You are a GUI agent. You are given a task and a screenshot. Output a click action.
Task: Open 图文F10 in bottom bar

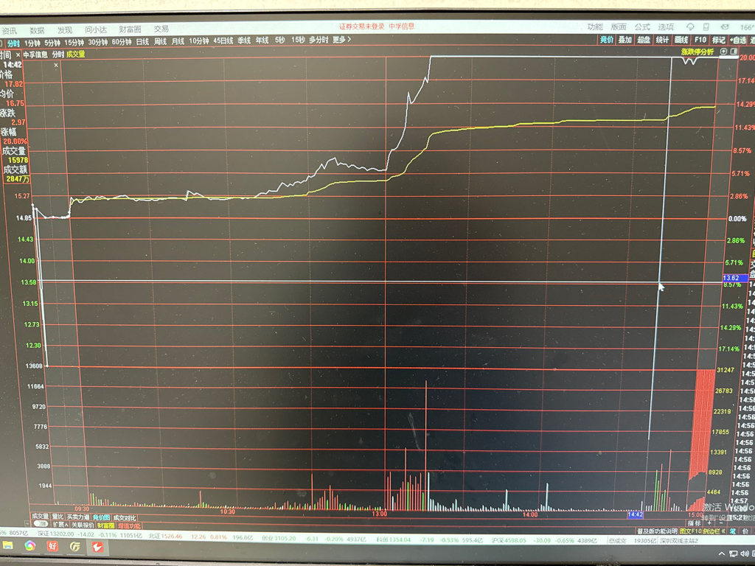click(x=690, y=531)
